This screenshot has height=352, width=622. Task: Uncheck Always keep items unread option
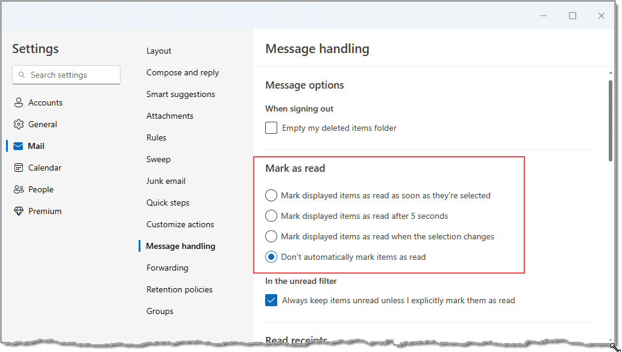[x=271, y=300]
